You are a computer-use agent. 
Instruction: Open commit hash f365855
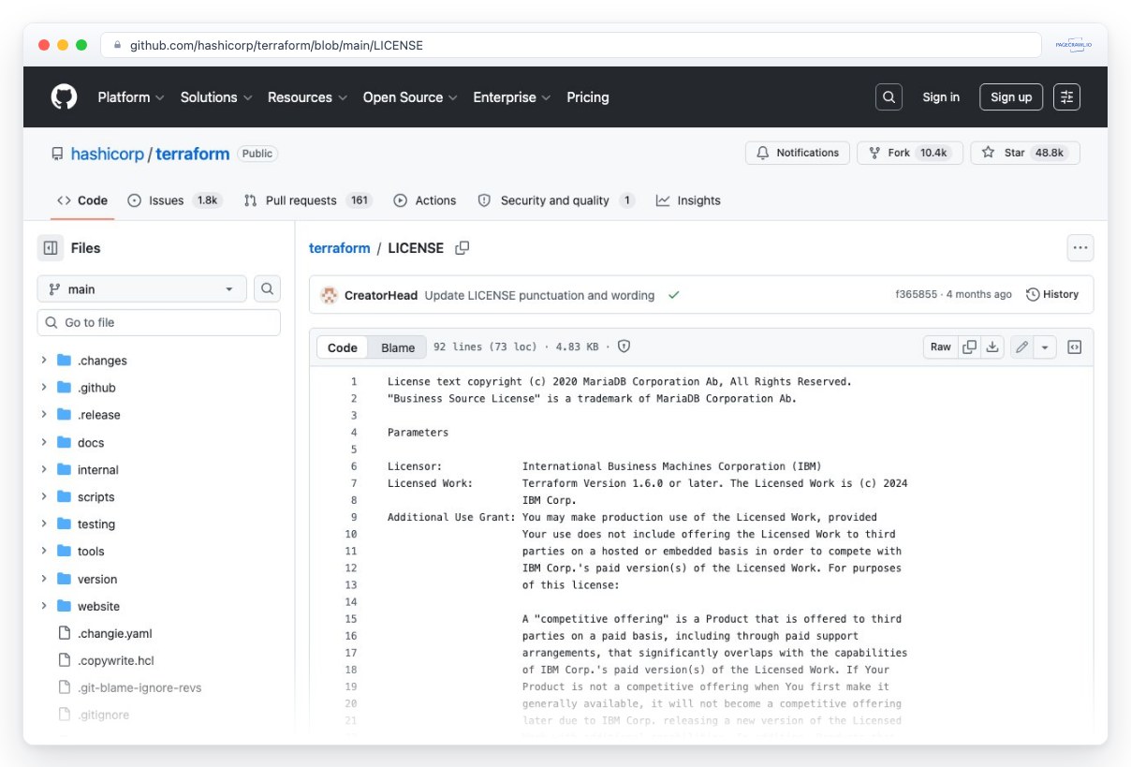pos(916,294)
